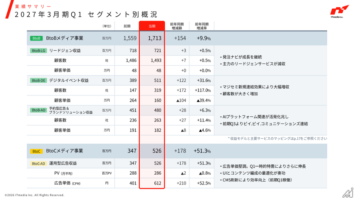Click the BtoB-DE label badge
The width and height of the screenshot is (354, 198).
(x=38, y=80)
